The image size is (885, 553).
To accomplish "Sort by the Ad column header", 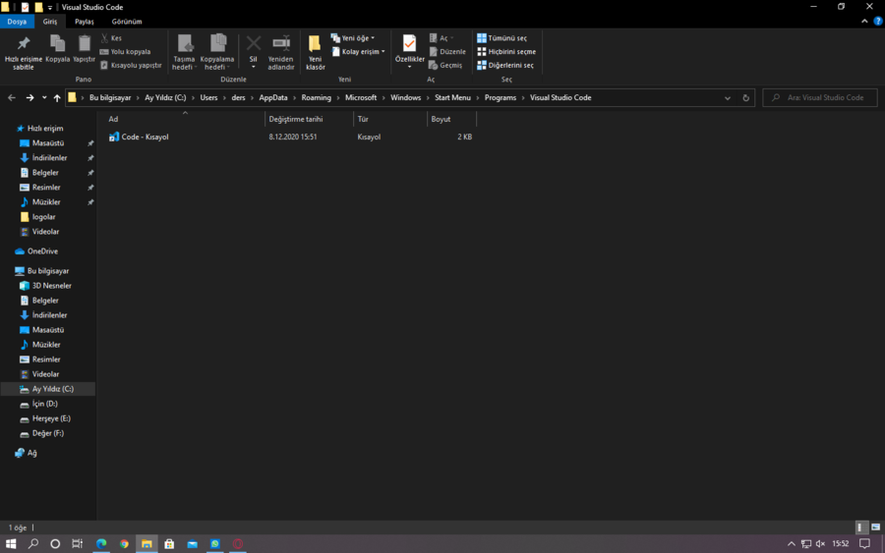I will pyautogui.click(x=185, y=119).
